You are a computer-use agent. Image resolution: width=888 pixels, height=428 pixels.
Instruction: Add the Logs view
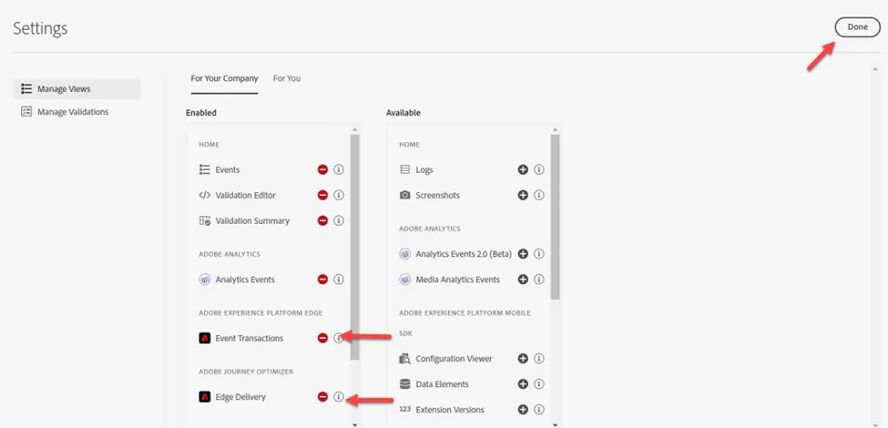pyautogui.click(x=523, y=170)
